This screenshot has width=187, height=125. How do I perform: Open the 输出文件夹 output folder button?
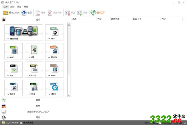(11, 13)
